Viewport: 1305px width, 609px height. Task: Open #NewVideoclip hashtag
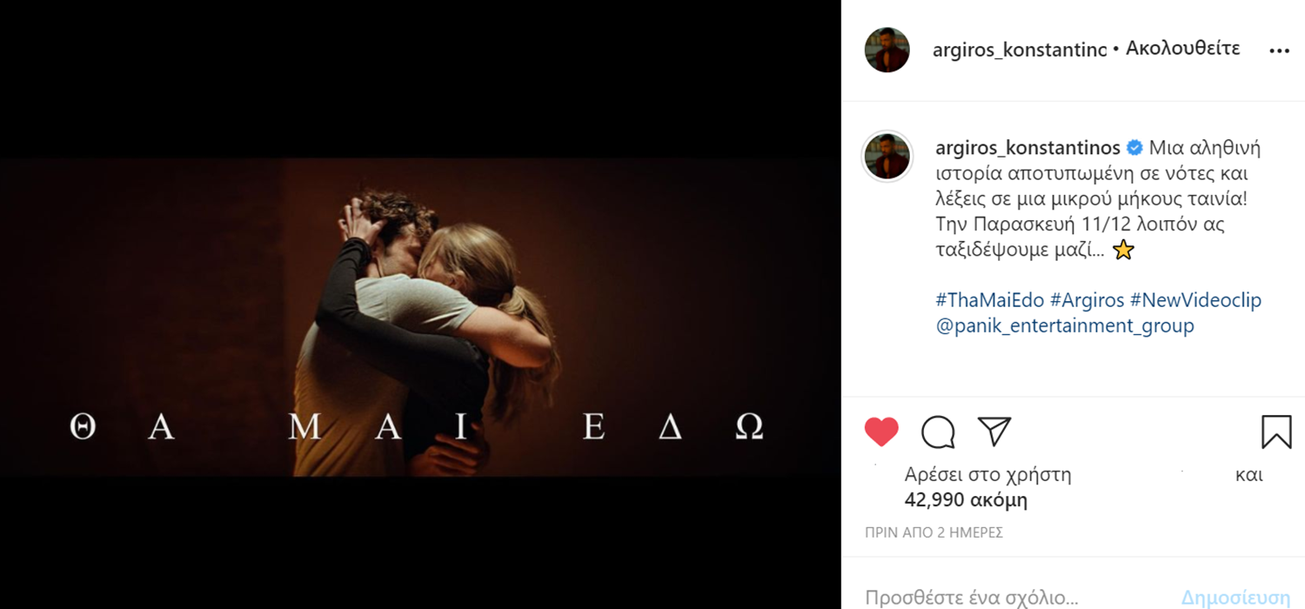(x=1195, y=300)
